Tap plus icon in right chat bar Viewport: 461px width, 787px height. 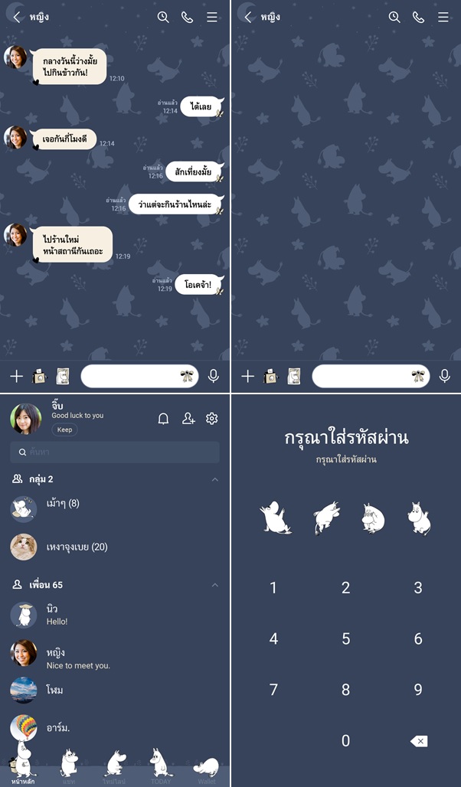click(247, 376)
